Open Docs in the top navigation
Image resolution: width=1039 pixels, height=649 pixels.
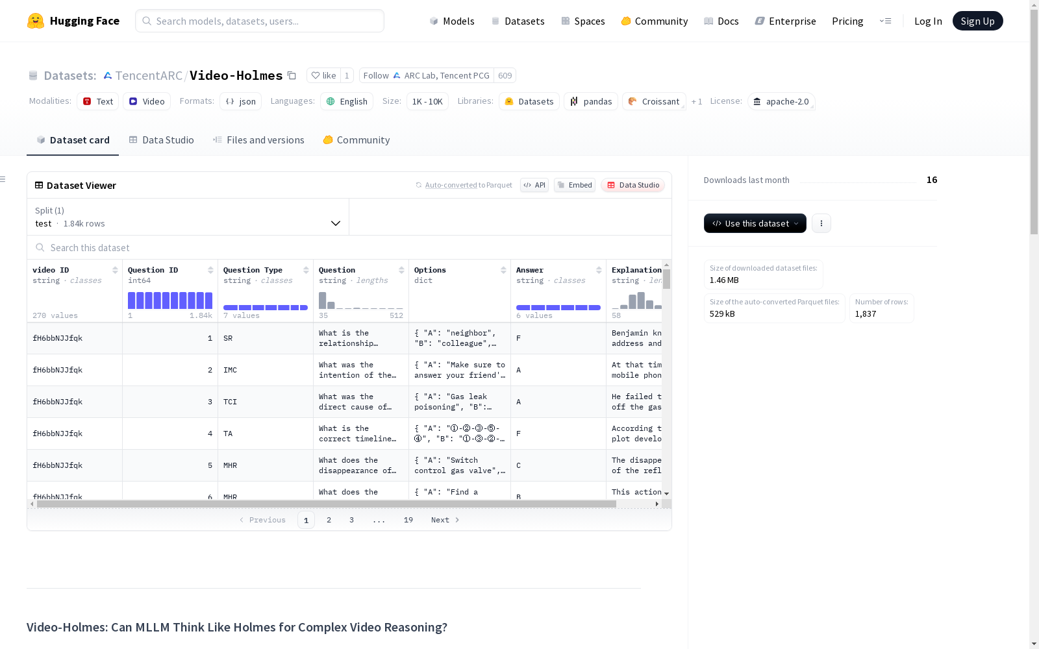[721, 21]
